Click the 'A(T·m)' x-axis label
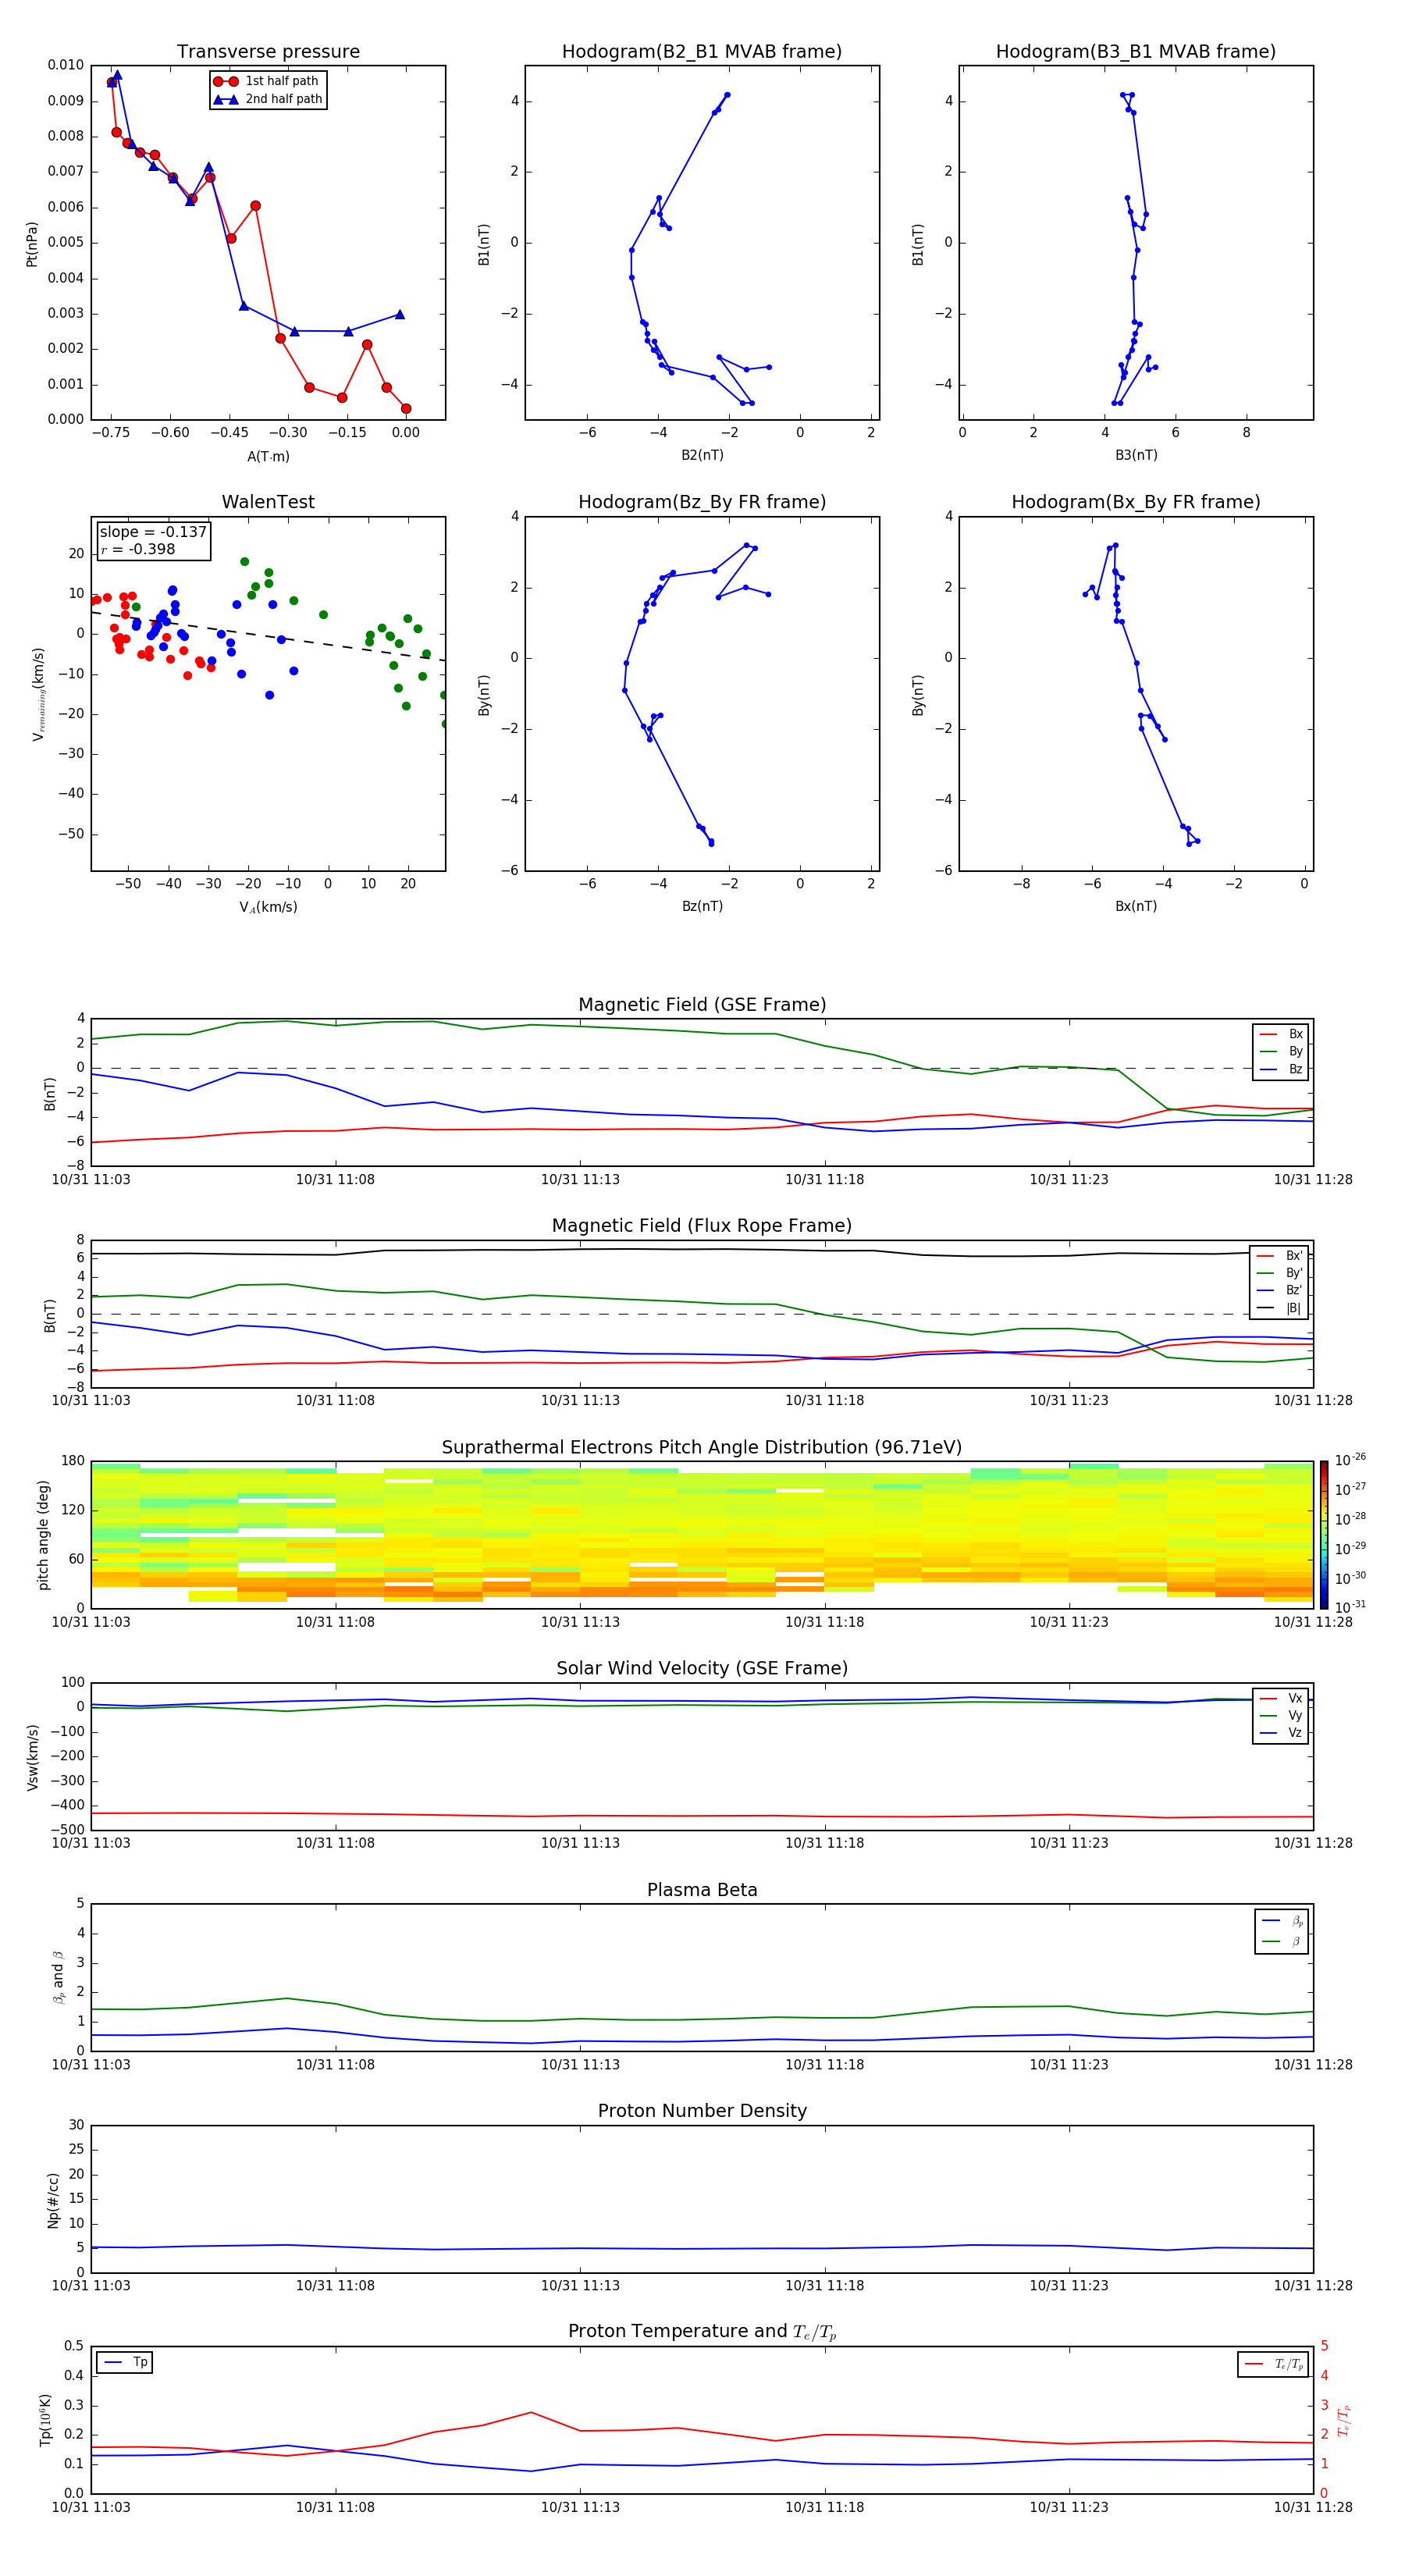 click(x=268, y=456)
